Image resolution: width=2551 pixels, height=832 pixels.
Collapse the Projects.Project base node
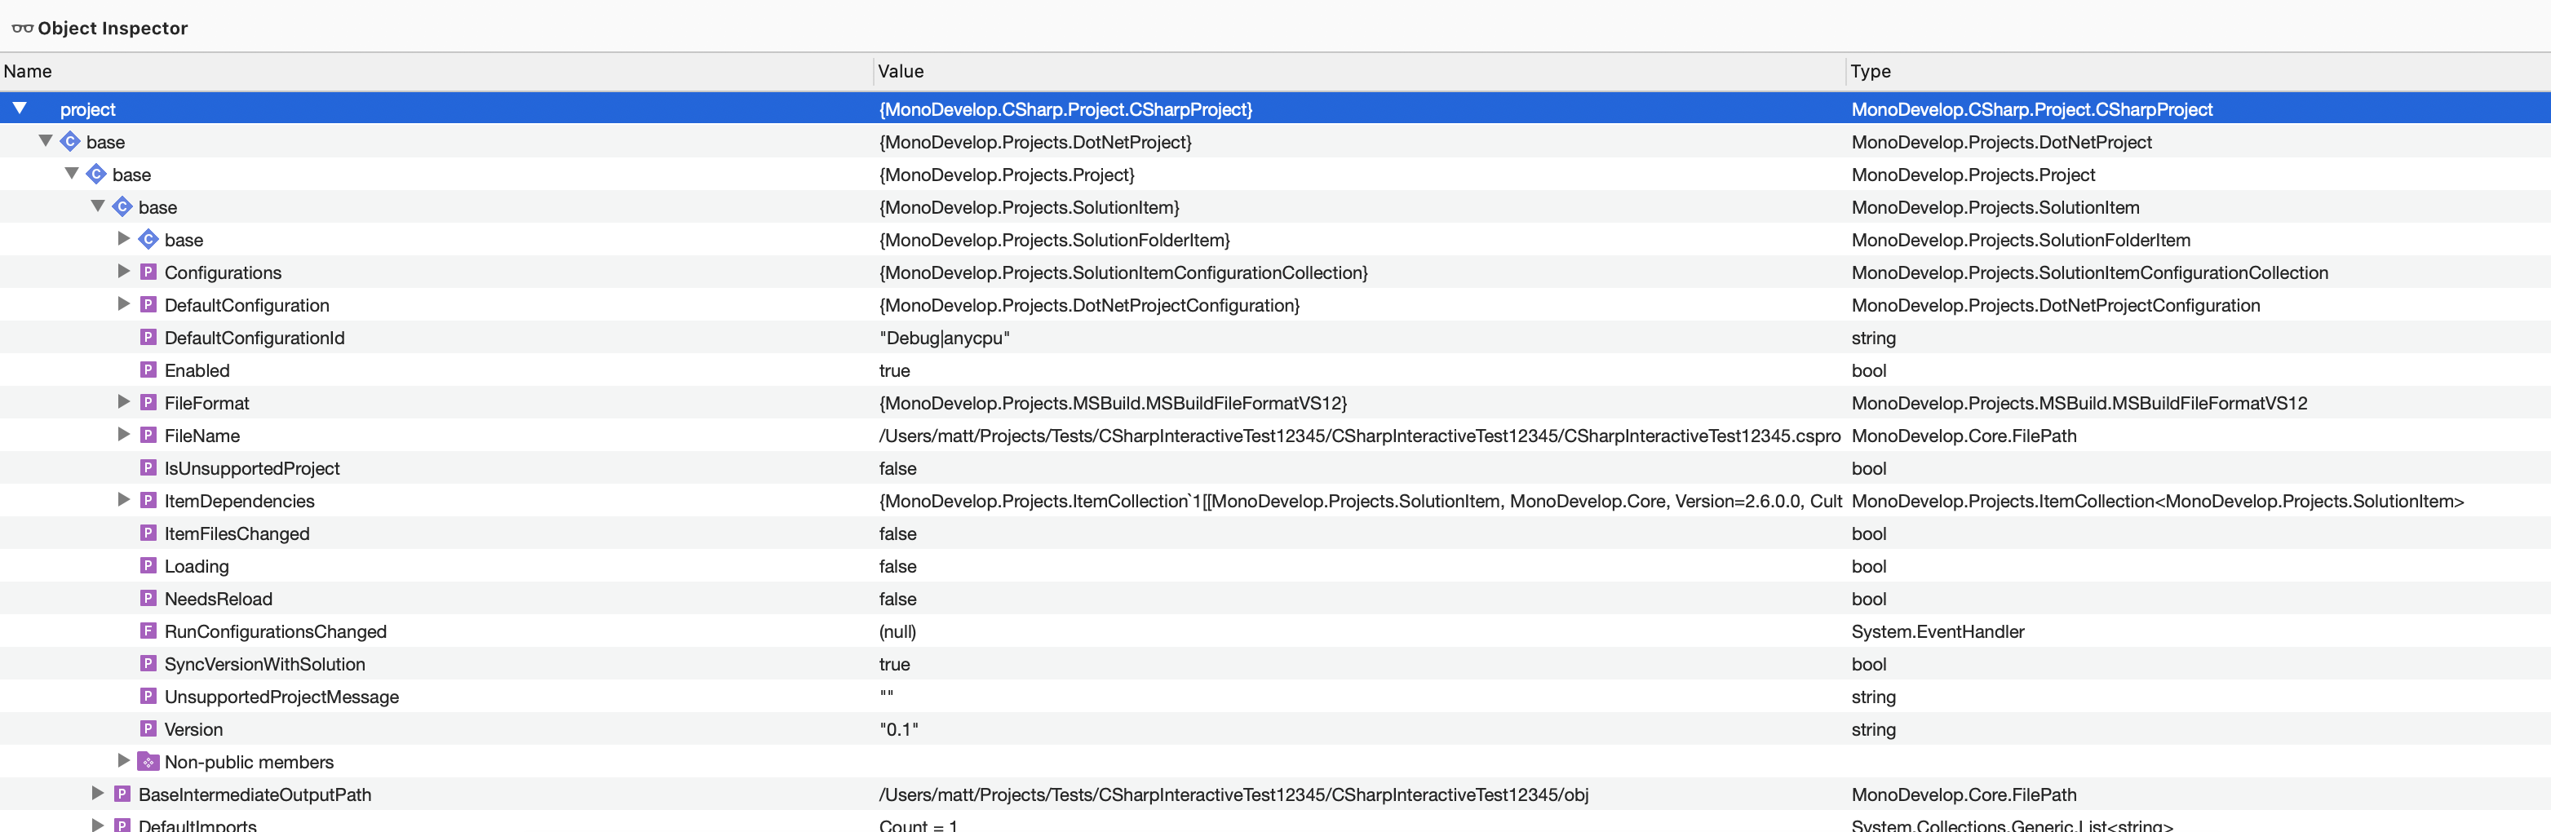71,173
